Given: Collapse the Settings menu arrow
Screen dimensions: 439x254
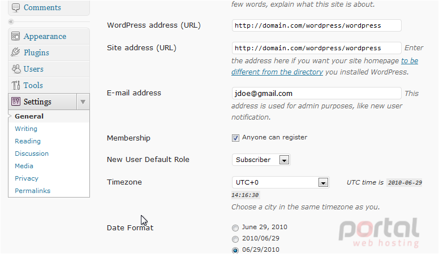Looking at the screenshot, I should (83, 102).
